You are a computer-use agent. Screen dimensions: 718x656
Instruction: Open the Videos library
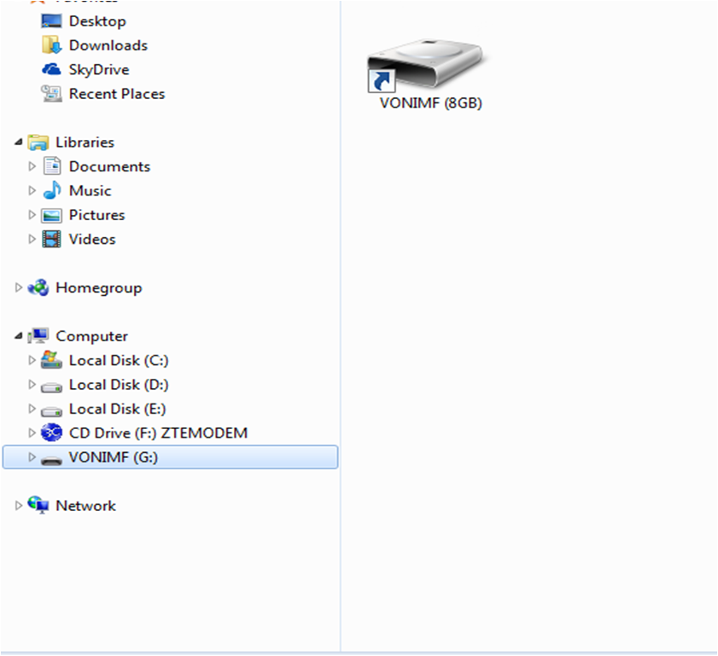(x=92, y=239)
